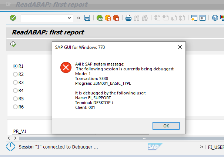The width and height of the screenshot is (224, 157).
Task: Click the Find binoculars icon
Action: coord(137,18)
